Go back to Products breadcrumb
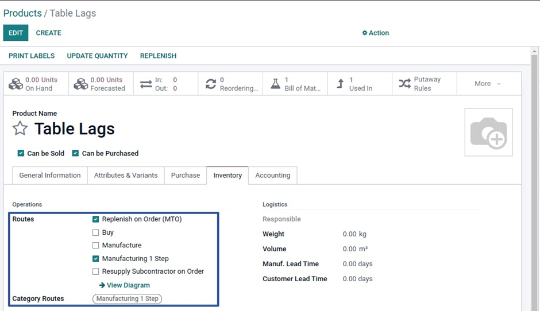 (x=22, y=13)
